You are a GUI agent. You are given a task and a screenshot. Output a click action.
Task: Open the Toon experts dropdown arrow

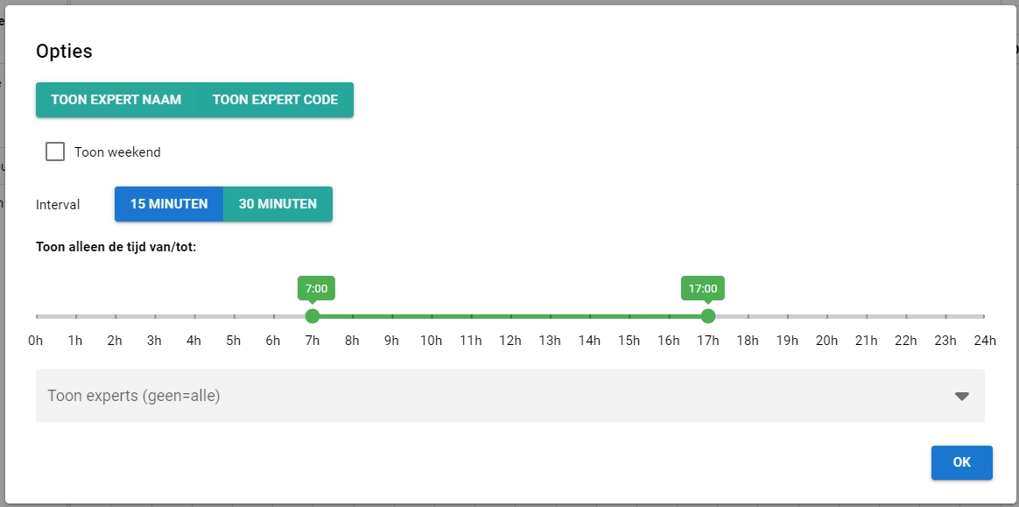pos(961,396)
